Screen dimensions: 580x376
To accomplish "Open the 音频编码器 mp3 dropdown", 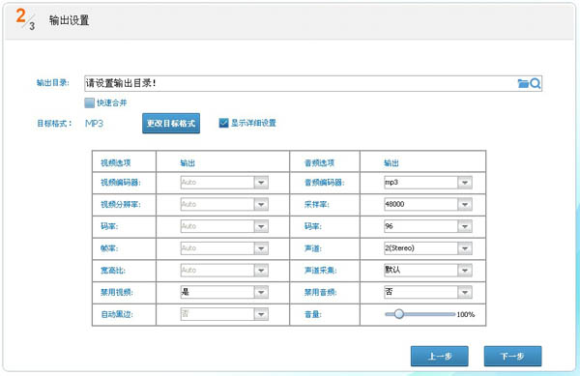I will (428, 183).
